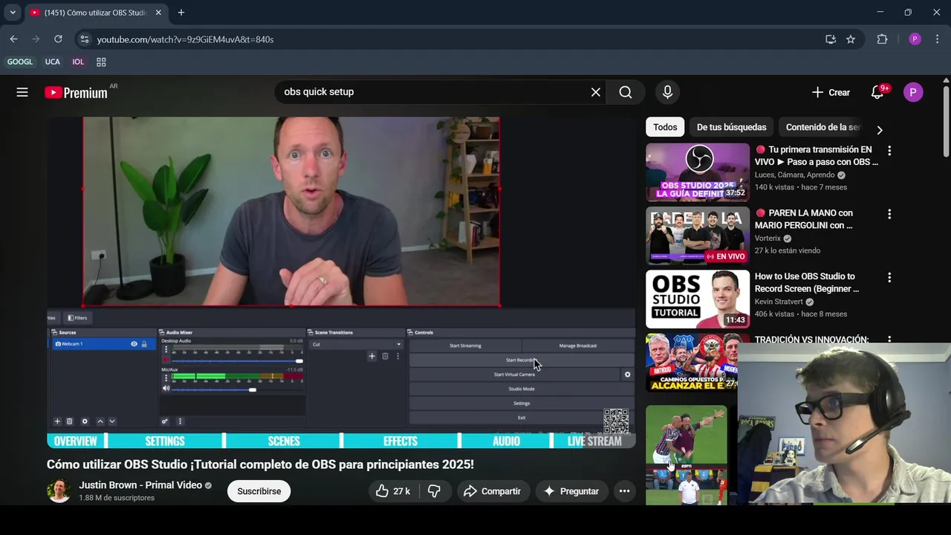Select 'Contenido de la serie' chip
951x535 pixels.
click(x=822, y=127)
